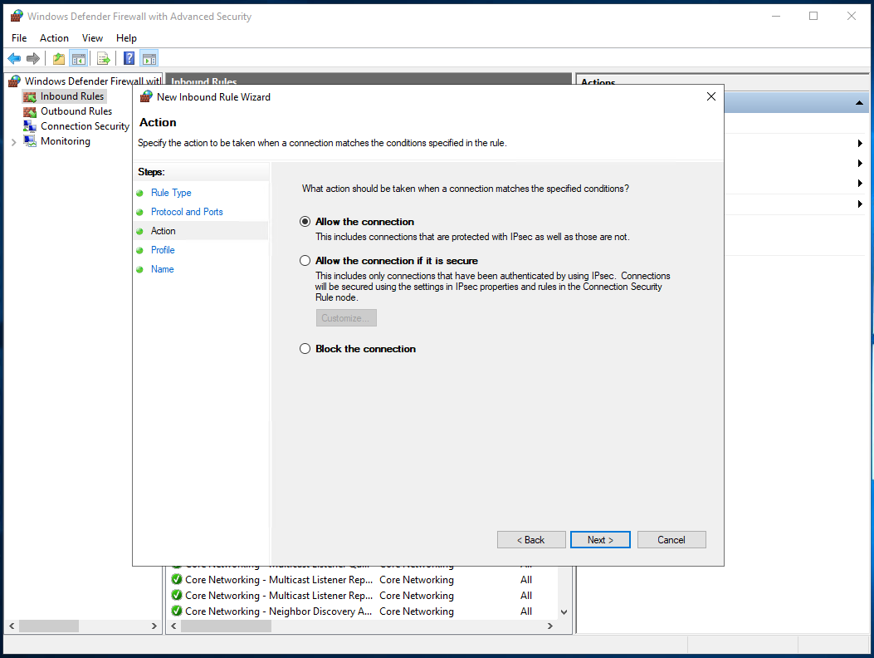
Task: Click the Back button in wizard
Action: point(531,540)
